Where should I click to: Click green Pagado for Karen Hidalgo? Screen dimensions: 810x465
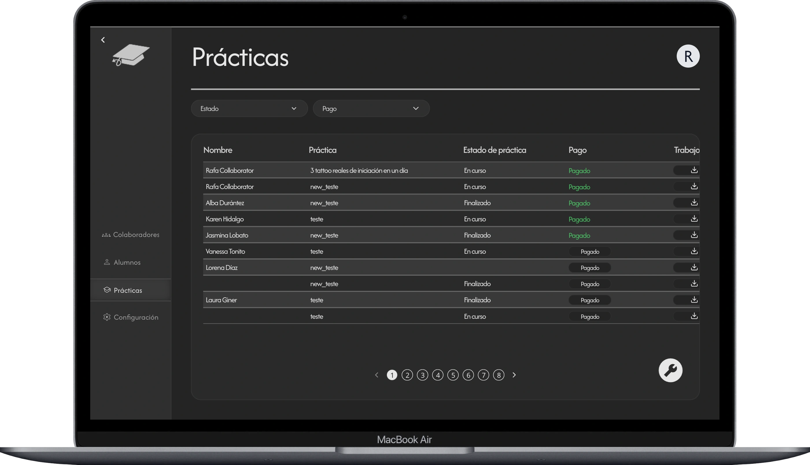pyautogui.click(x=579, y=219)
